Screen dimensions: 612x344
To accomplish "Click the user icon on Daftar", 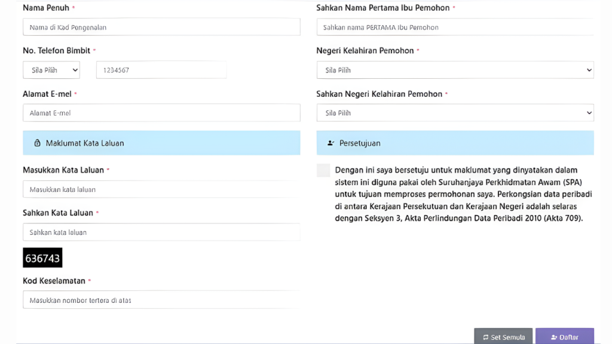I will [554, 337].
